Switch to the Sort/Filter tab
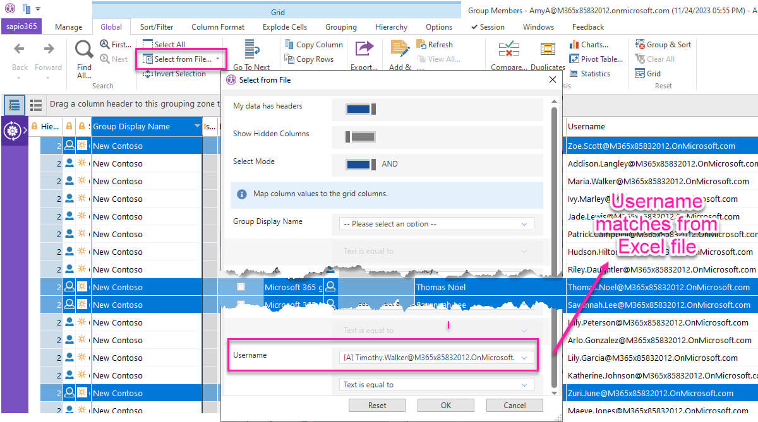Viewport: 758px width, 422px height. (157, 27)
